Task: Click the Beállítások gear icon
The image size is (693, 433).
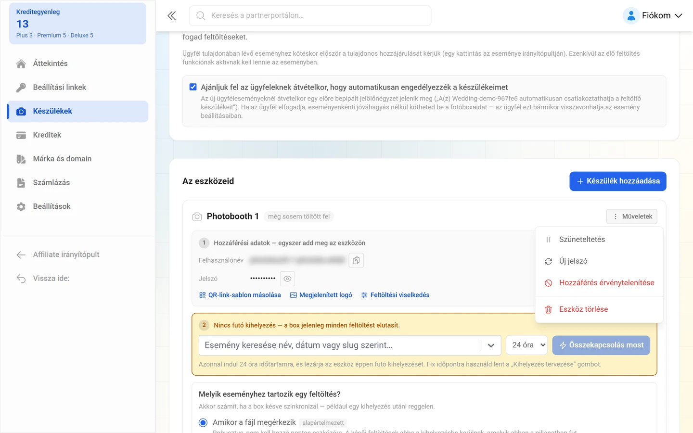Action: (21, 206)
